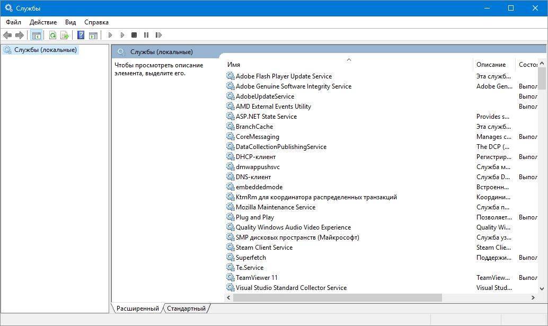Click the Export list toolbar icon
This screenshot has width=548, height=326.
[65, 35]
